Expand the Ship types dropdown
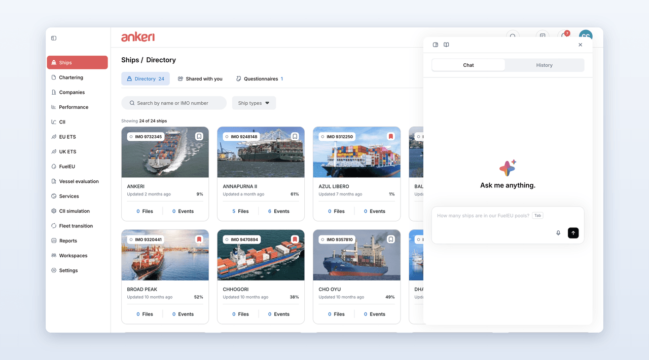The width and height of the screenshot is (649, 360). coord(254,103)
